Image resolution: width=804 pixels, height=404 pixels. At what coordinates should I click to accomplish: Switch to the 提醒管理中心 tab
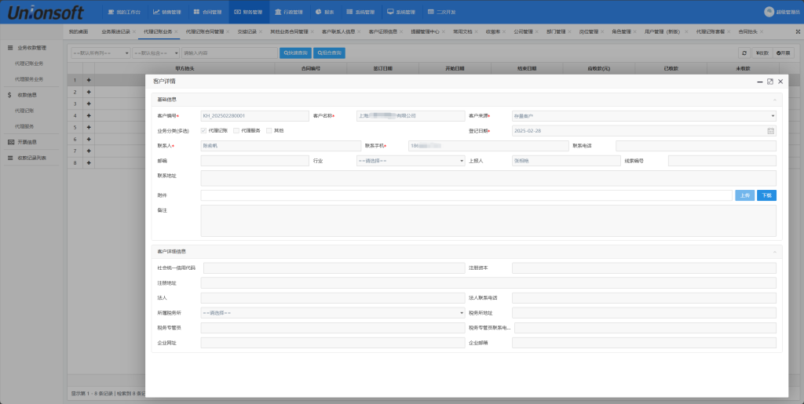coord(425,31)
